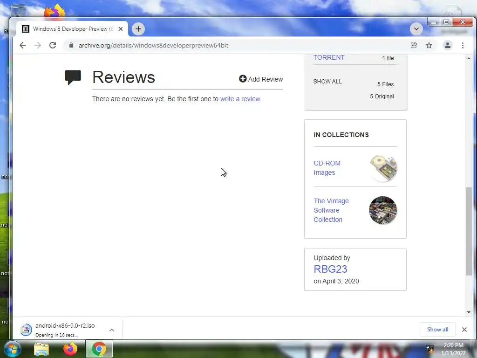Click the Recycle Bin desktop icon
Image resolution: width=477 pixels, height=358 pixels.
point(18,11)
